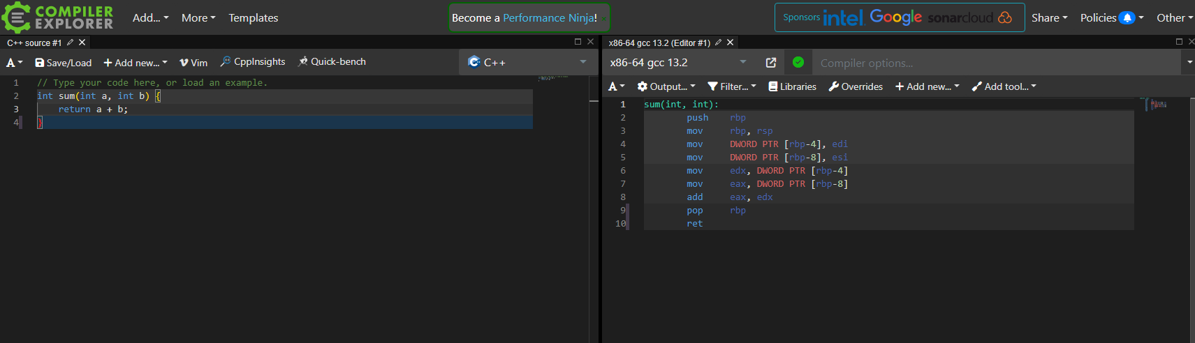Click the Compiler Explorer logo
Viewport: 1195px width, 343px height.
point(57,17)
